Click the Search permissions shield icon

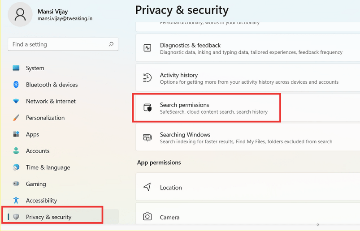[x=147, y=107]
